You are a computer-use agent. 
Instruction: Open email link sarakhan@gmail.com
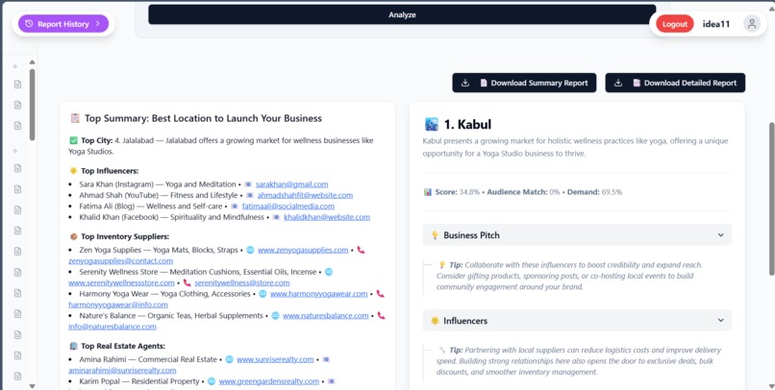(x=291, y=184)
